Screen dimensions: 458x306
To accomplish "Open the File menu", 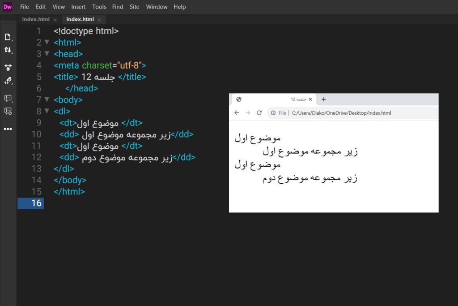I will pyautogui.click(x=25, y=7).
